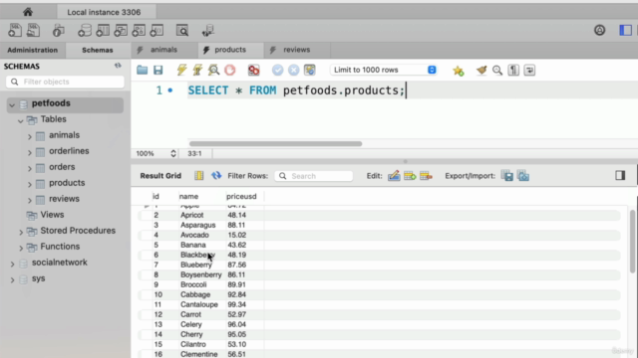Expand Stored Procedures folder
This screenshot has height=358, width=638.
(x=21, y=232)
